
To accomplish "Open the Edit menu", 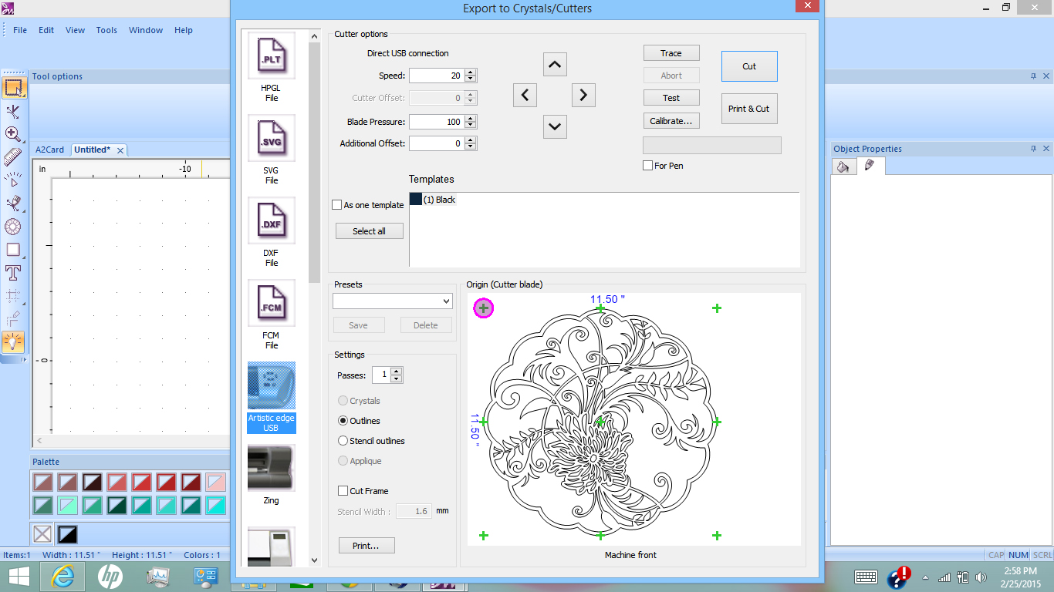I will pyautogui.click(x=46, y=30).
